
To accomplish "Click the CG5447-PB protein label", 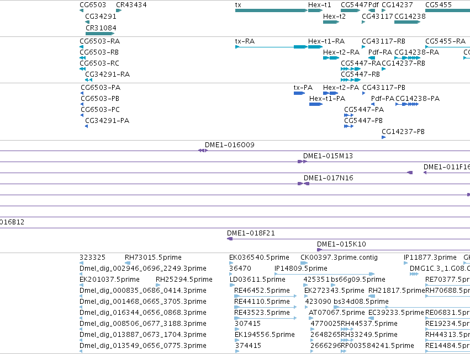I will coord(363,121).
